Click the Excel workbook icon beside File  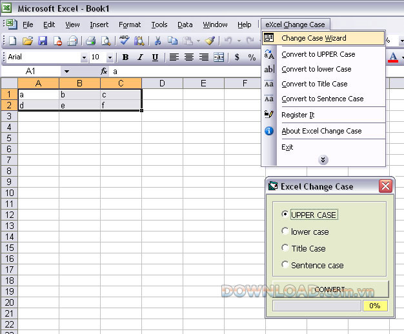tap(12, 25)
